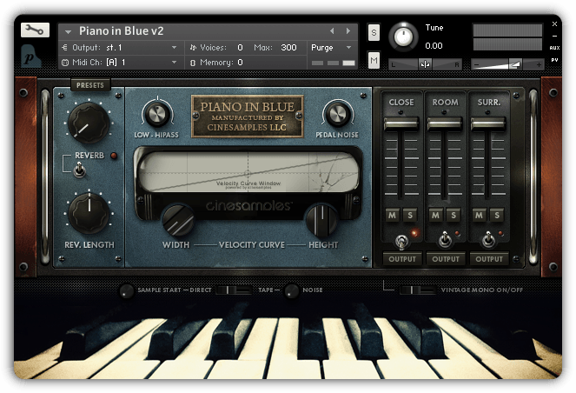Click the Pedal Noise knob
576x393 pixels.
(x=338, y=114)
